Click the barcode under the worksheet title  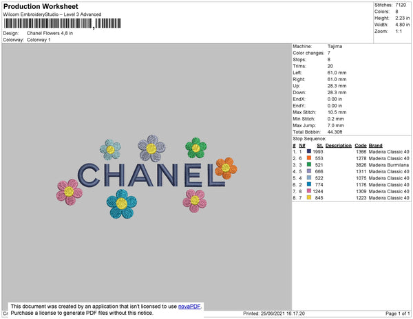63,23
